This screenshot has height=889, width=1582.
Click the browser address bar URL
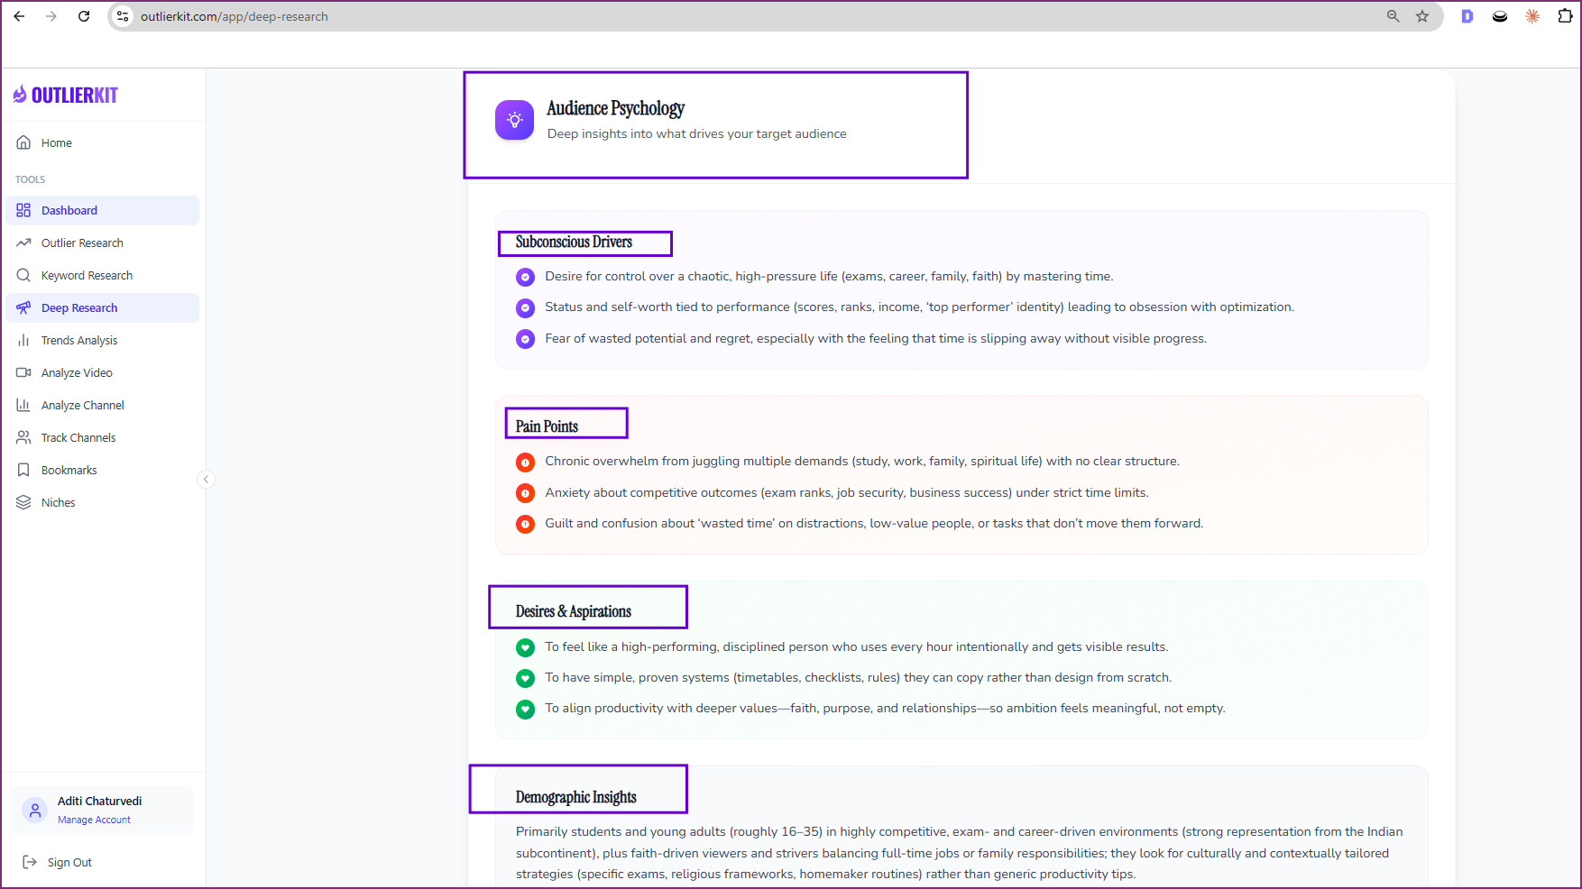235,16
